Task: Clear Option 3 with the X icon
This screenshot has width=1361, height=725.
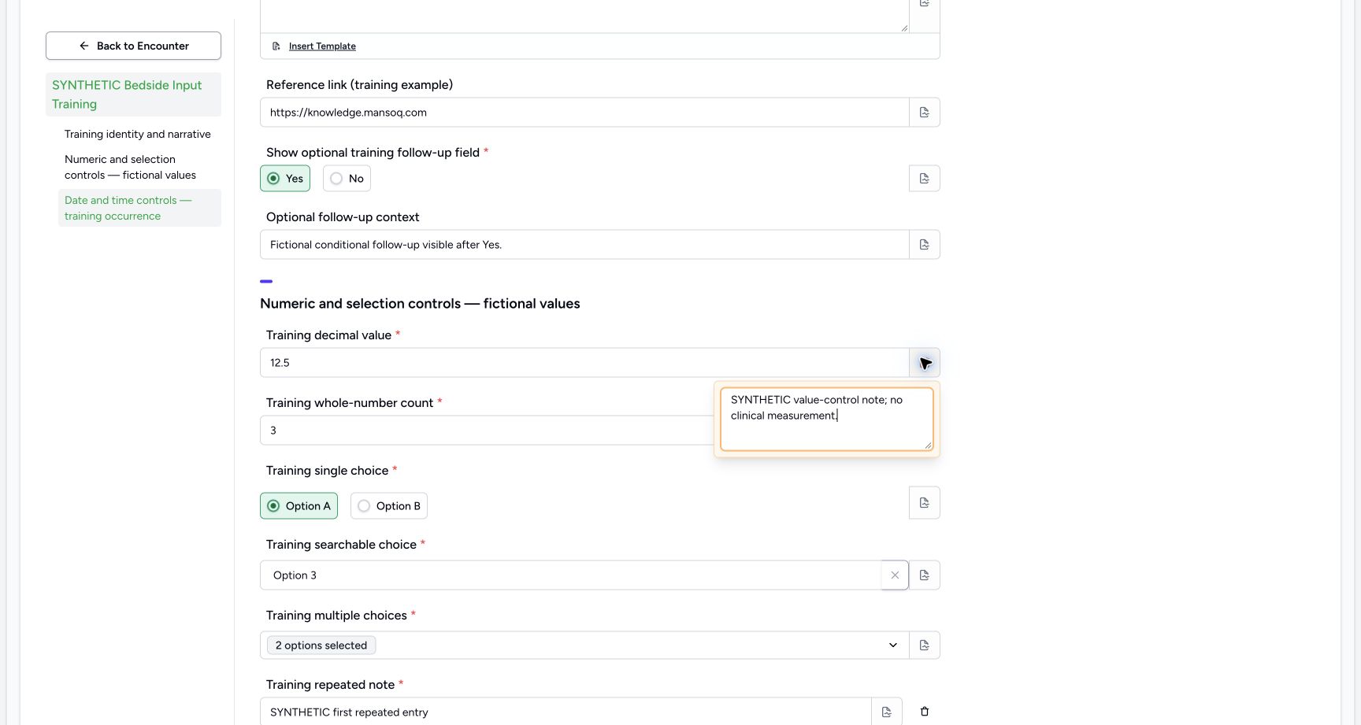Action: 895,575
